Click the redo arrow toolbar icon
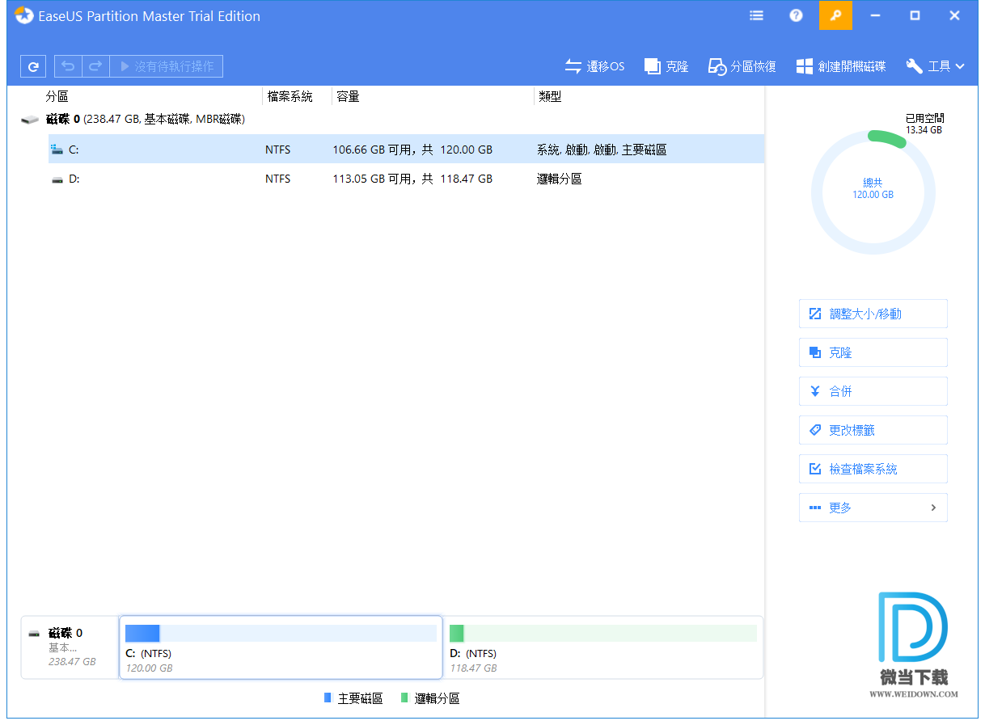 click(95, 66)
